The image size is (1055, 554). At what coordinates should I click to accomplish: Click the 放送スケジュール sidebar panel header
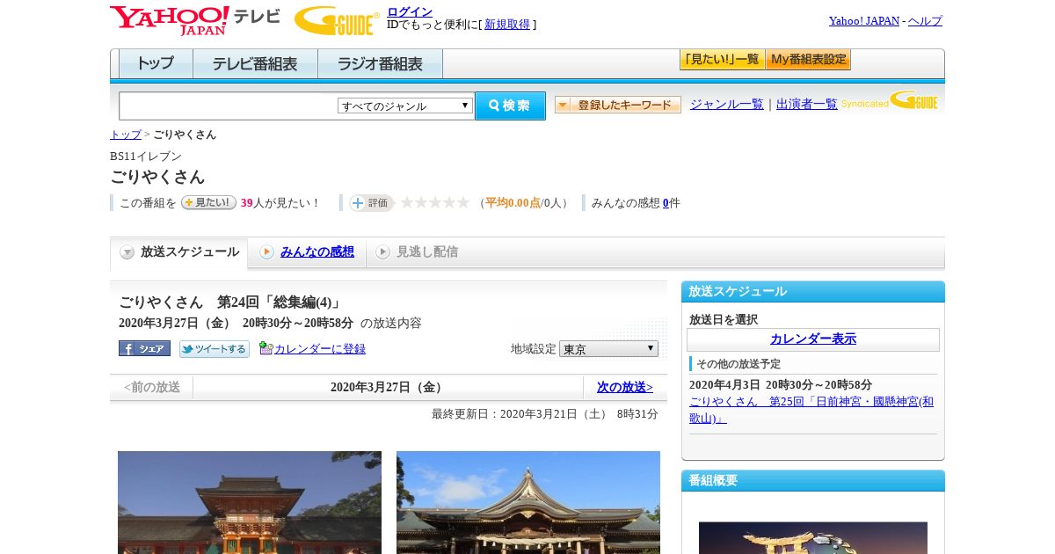coord(813,292)
